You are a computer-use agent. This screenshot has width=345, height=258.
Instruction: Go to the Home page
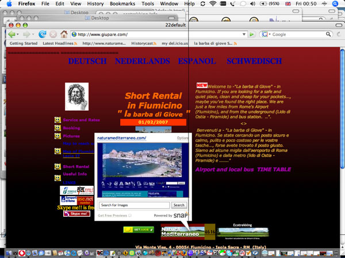(64, 34)
